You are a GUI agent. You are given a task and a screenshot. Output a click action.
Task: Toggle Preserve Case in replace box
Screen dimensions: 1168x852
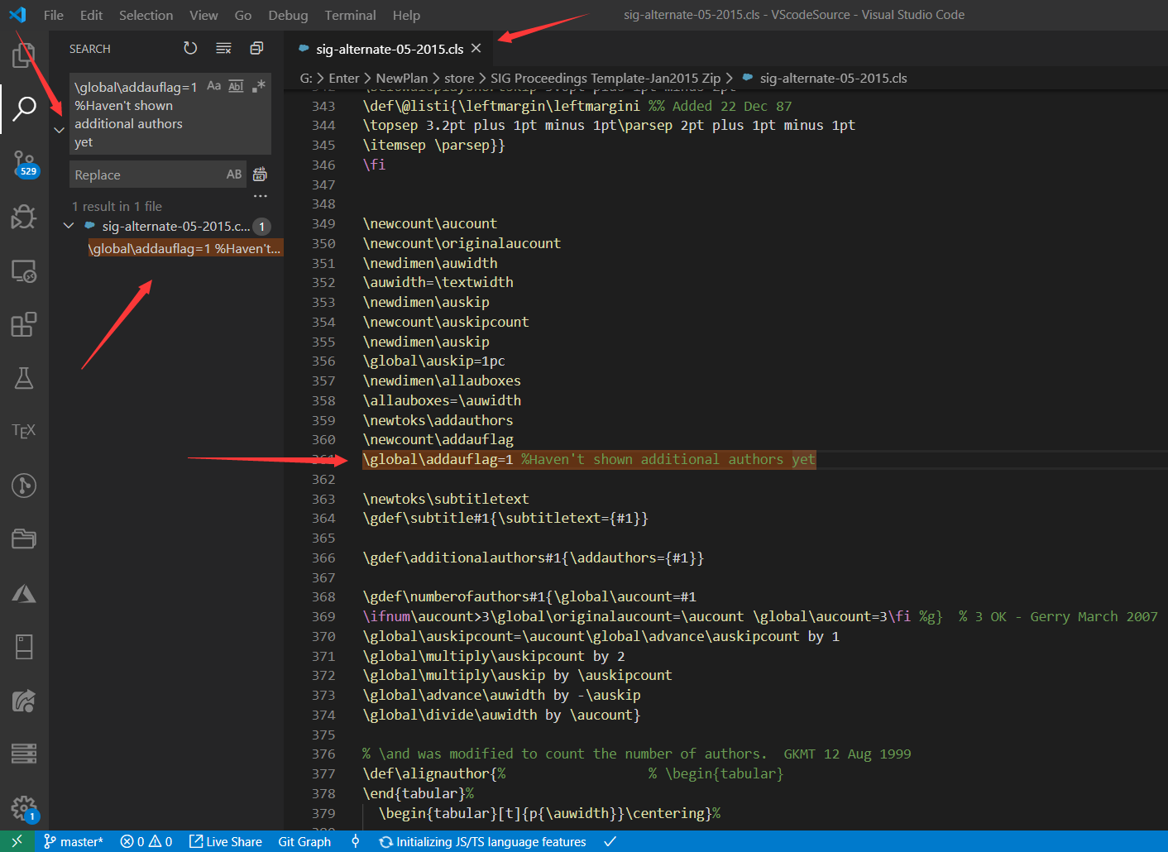[x=234, y=175]
